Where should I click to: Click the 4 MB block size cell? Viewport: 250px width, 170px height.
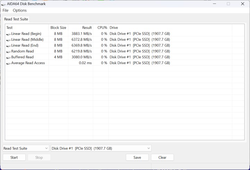[x=58, y=57]
